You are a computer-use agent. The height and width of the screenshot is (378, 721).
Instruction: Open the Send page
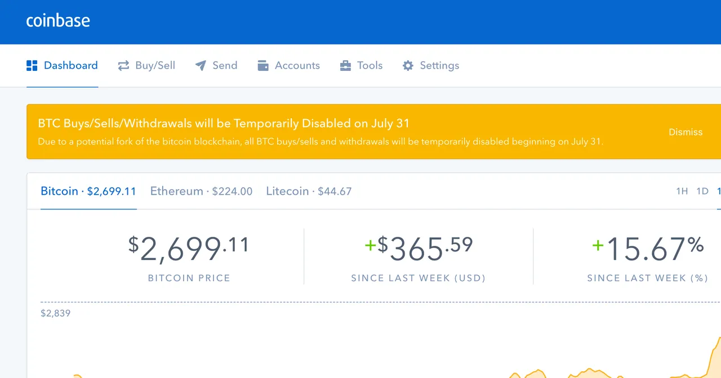coord(216,66)
